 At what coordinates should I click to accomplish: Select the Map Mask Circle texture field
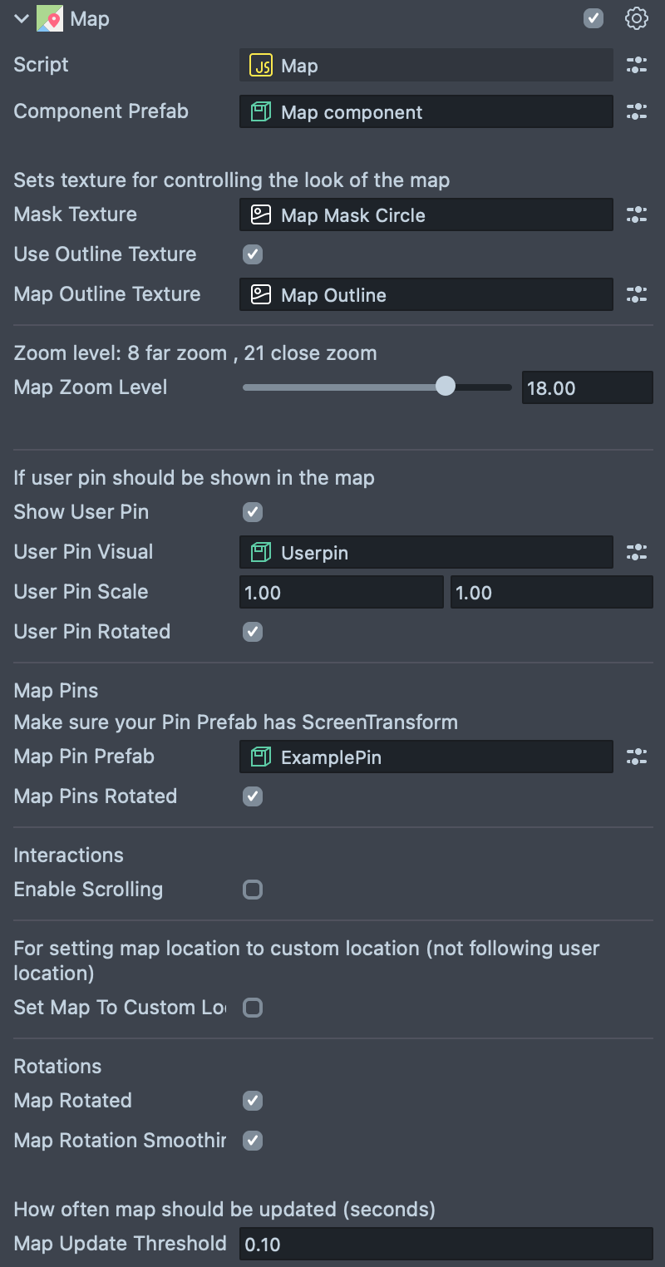coord(426,215)
